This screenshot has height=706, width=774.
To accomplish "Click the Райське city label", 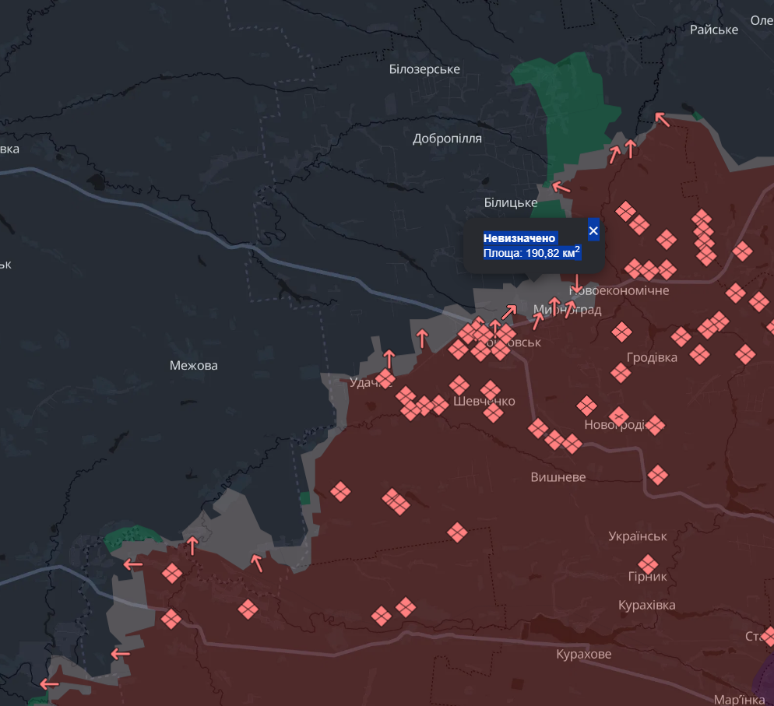I will coord(714,30).
